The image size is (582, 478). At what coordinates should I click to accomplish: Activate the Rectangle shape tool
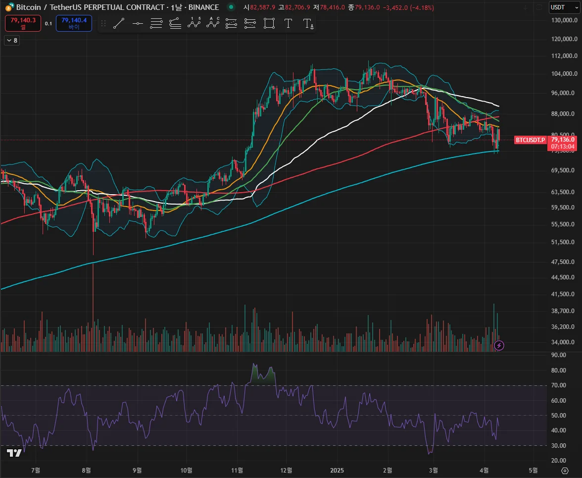269,23
